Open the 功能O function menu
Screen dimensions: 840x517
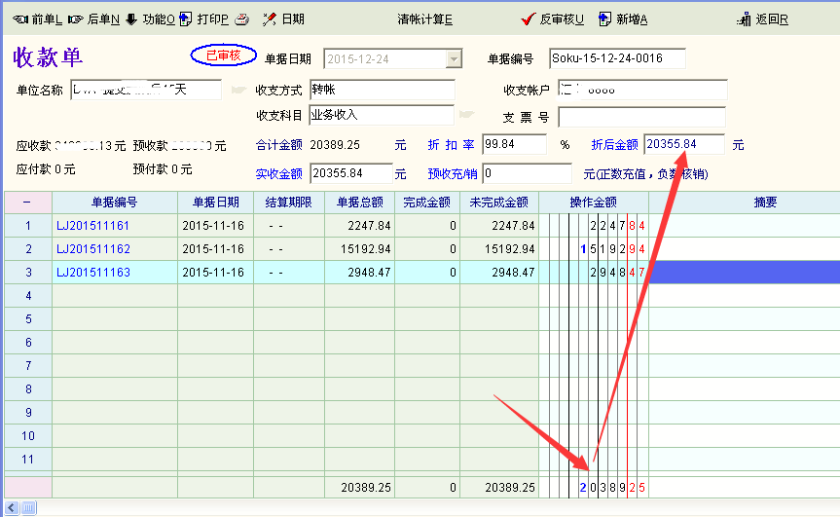click(151, 18)
